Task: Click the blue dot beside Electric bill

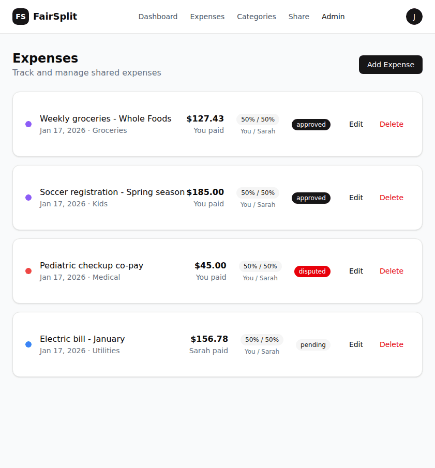Action: (28, 344)
